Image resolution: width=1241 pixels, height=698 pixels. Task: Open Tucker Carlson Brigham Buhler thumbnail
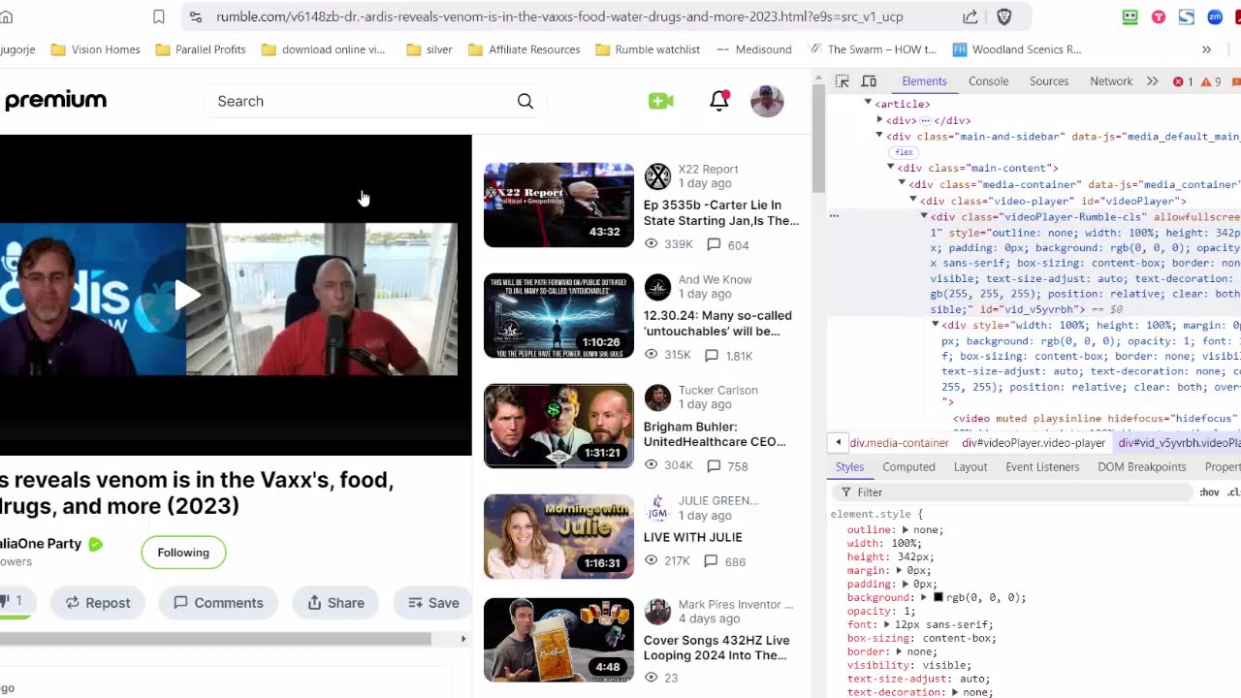coord(558,427)
